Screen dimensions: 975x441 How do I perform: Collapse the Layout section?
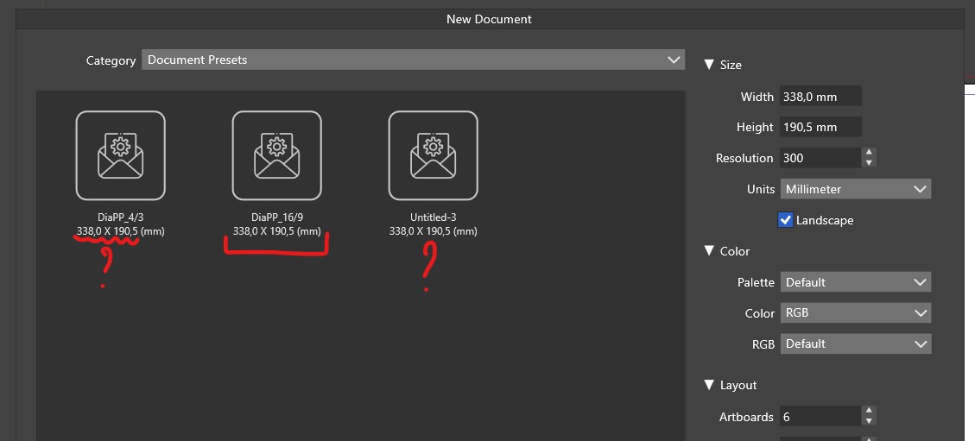pyautogui.click(x=709, y=385)
